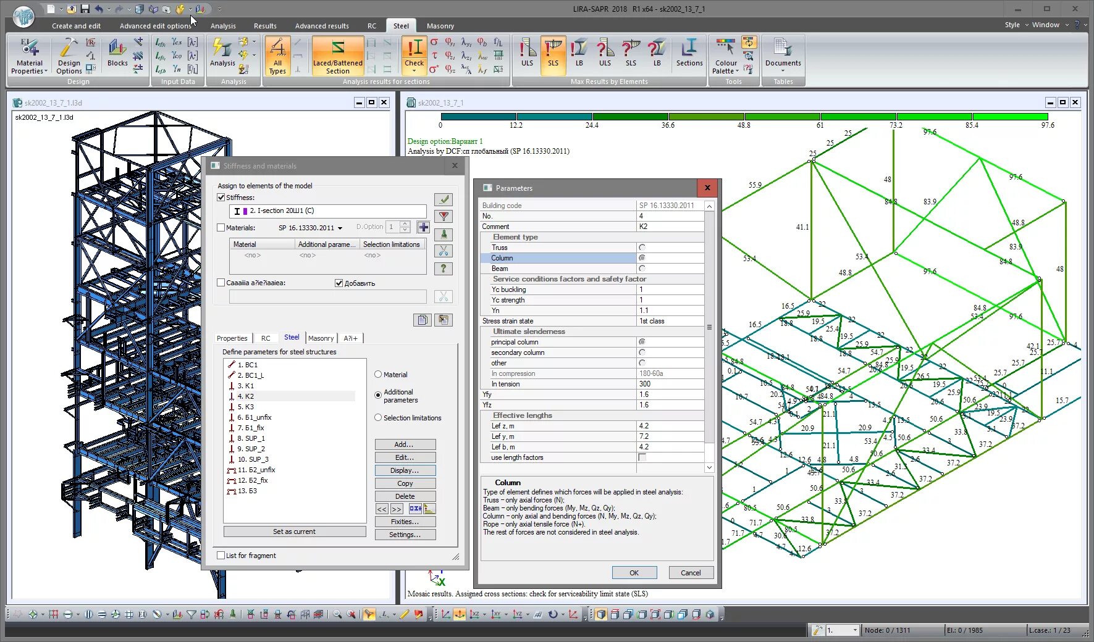The height and width of the screenshot is (642, 1094).
Task: Select the Material radio button
Action: tap(378, 375)
